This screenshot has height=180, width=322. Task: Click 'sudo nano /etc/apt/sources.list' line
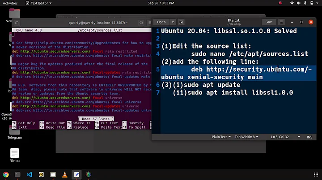click(250, 54)
